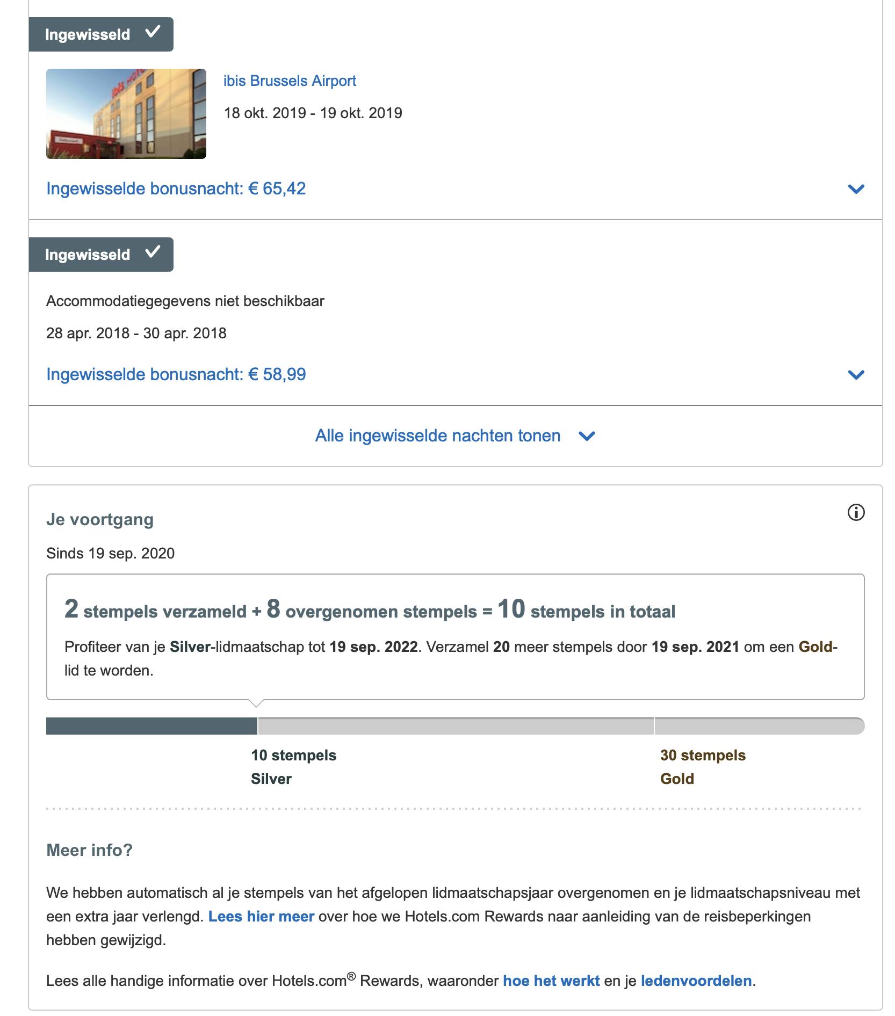Click Ingewisselde bonusnacht: € 65,42 text
This screenshot has height=1016, width=895.
click(x=176, y=188)
